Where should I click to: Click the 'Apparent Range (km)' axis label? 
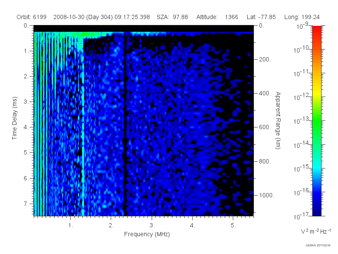(278, 120)
